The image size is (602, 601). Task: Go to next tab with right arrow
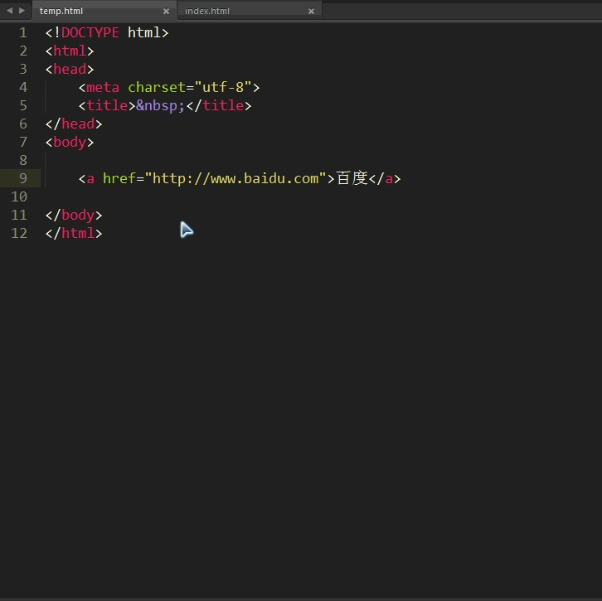(22, 11)
